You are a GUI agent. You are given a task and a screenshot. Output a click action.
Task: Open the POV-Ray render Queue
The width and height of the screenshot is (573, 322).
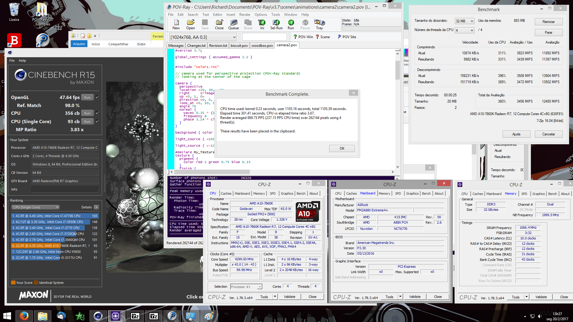pos(233,24)
